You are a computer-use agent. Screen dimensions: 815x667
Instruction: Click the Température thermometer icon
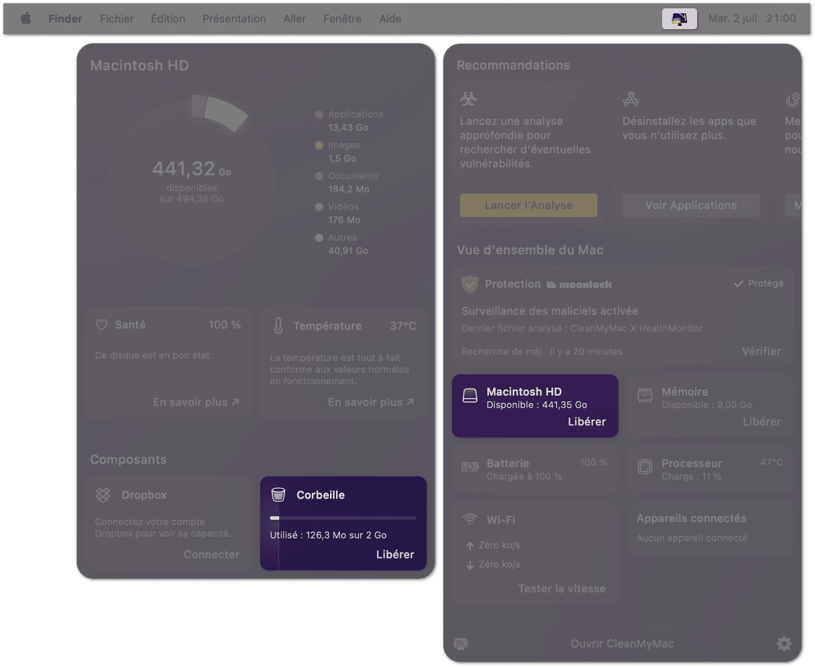tap(278, 325)
